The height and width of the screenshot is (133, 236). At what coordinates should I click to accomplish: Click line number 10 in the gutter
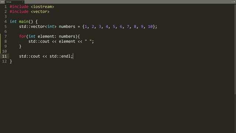coord(4,51)
